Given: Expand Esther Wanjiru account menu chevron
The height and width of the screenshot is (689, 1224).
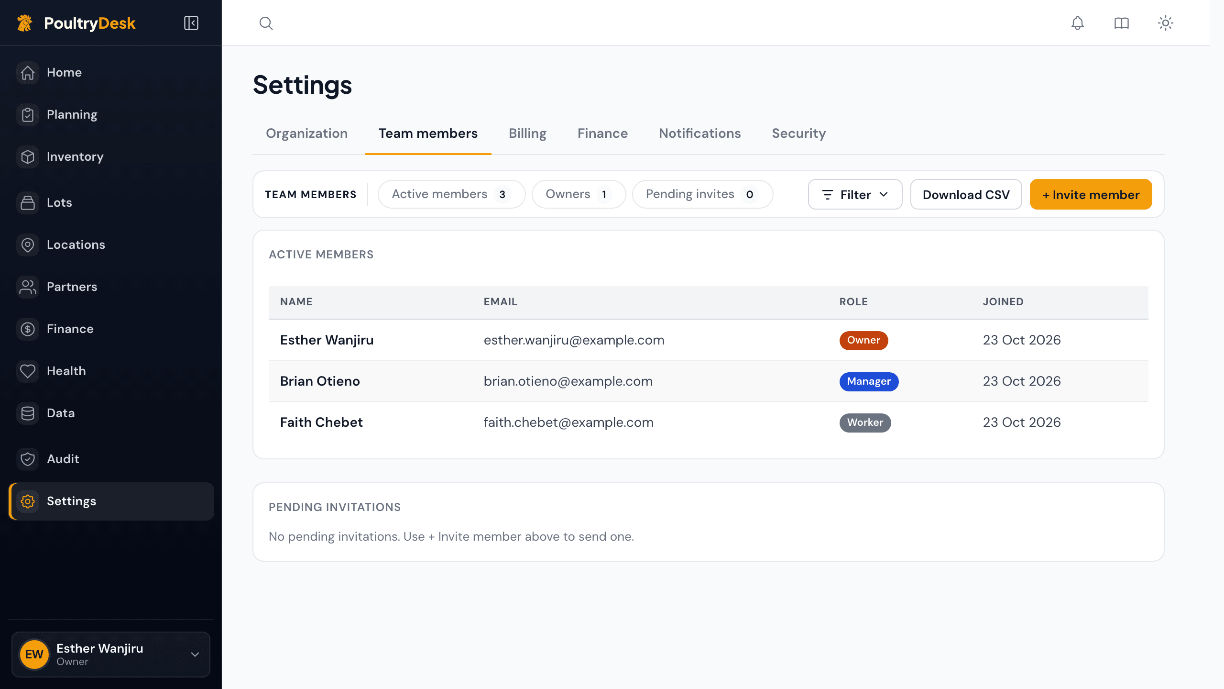Looking at the screenshot, I should [195, 654].
